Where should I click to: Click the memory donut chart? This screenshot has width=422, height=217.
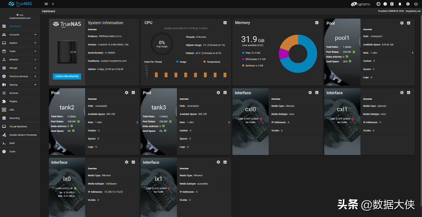click(x=298, y=53)
